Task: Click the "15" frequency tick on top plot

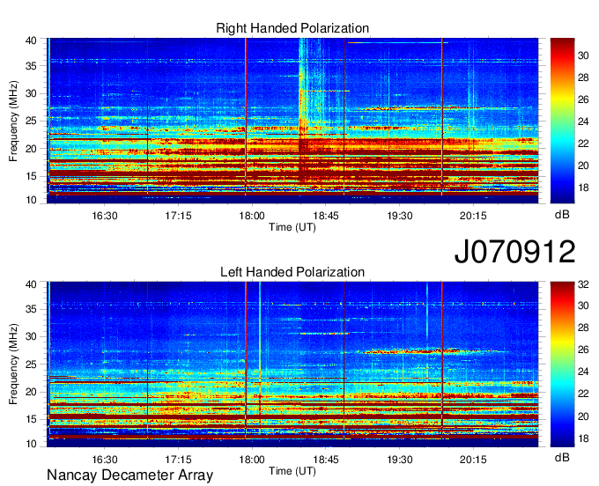Action: 31,176
